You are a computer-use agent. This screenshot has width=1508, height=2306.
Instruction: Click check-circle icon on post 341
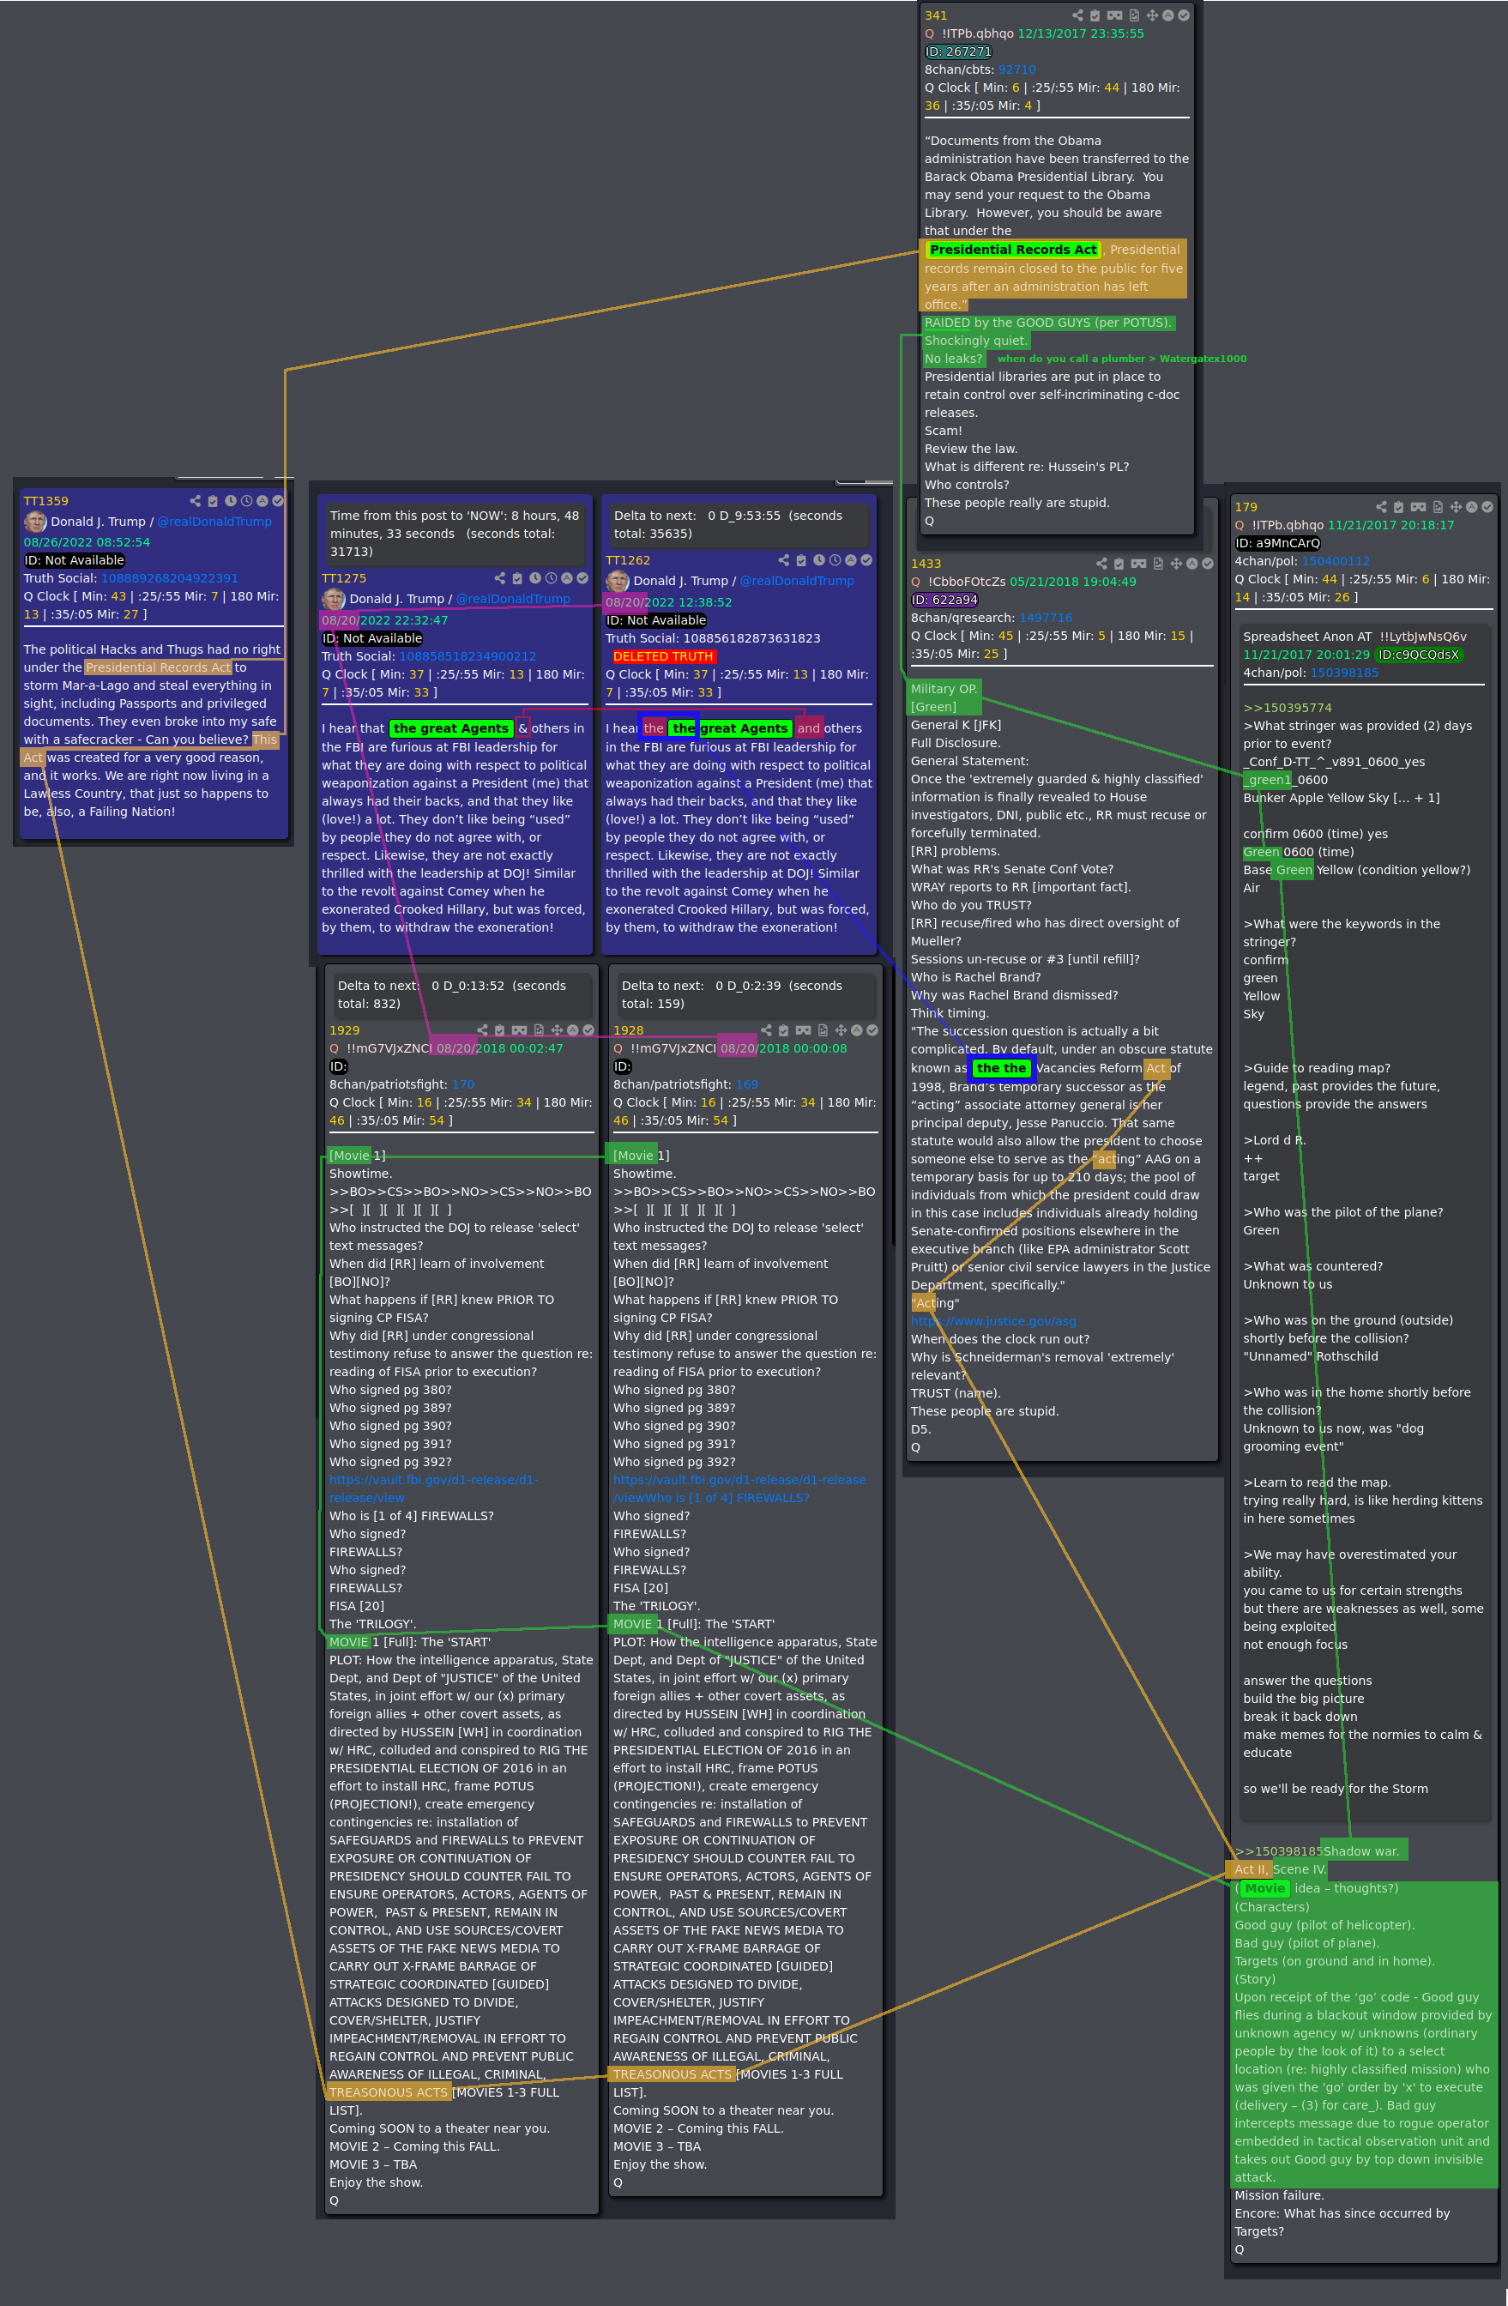[1184, 15]
